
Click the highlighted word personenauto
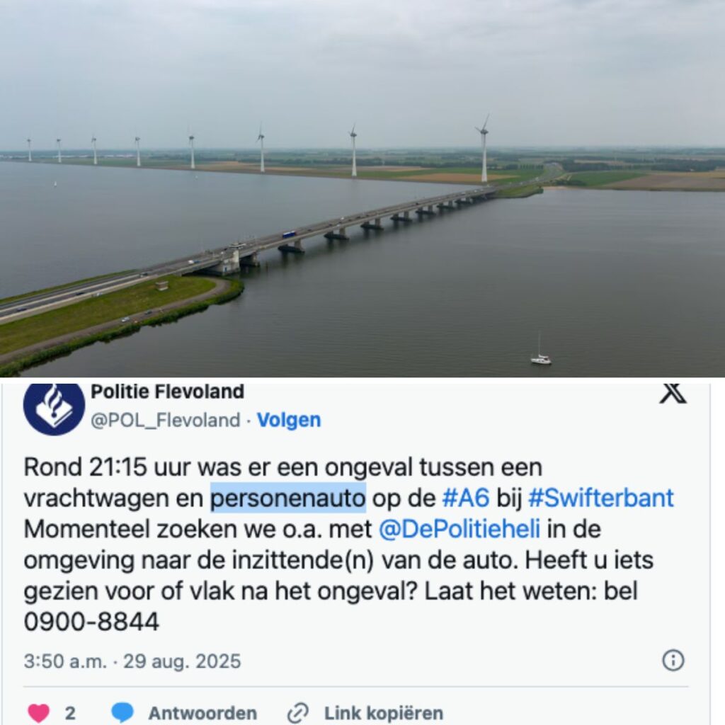288,498
